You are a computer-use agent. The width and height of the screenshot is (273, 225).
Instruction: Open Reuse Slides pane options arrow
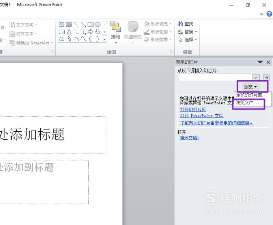pyautogui.click(x=260, y=62)
